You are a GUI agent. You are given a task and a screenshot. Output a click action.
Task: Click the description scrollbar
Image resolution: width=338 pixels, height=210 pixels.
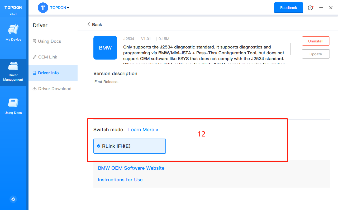(291, 49)
